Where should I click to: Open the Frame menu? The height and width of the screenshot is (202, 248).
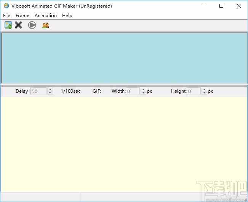click(22, 16)
